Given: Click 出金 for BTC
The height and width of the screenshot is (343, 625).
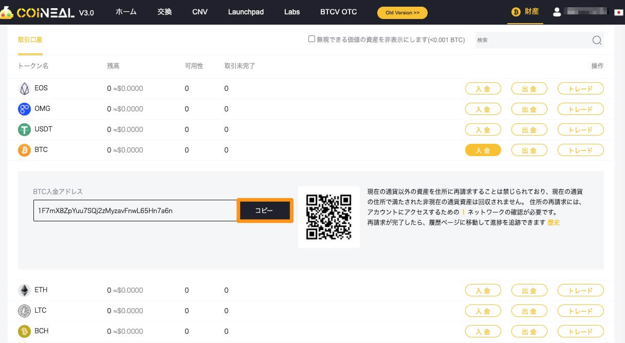Looking at the screenshot, I should click(529, 150).
